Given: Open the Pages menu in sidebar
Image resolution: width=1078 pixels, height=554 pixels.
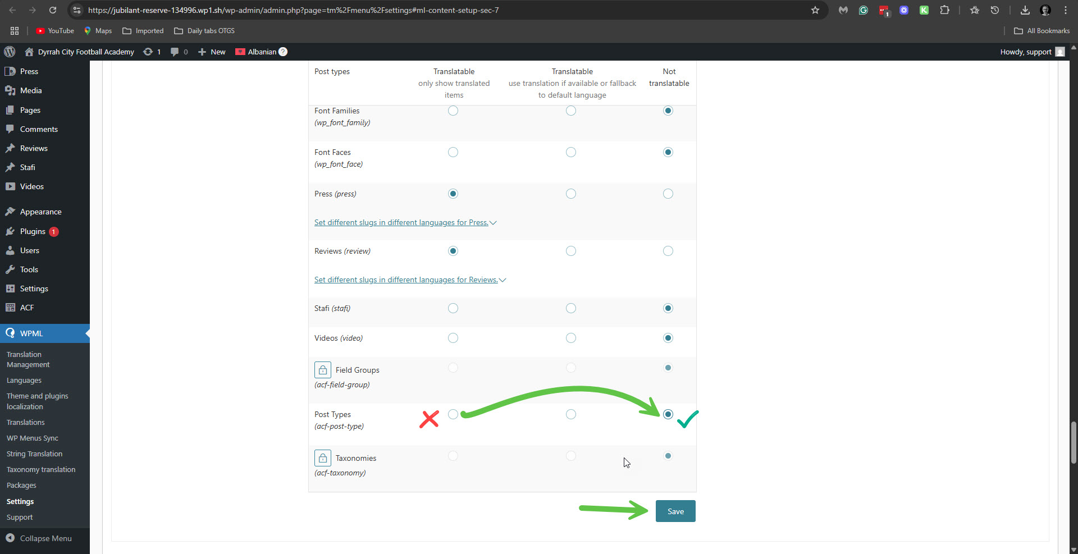Looking at the screenshot, I should point(45,110).
